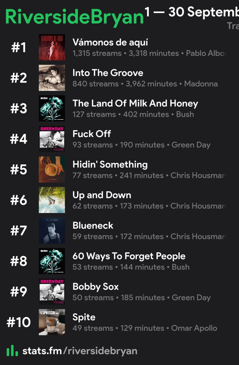Screen dimensions: 239x365
Task: Click the RiversideBryan username heading
Action: click(74, 17)
